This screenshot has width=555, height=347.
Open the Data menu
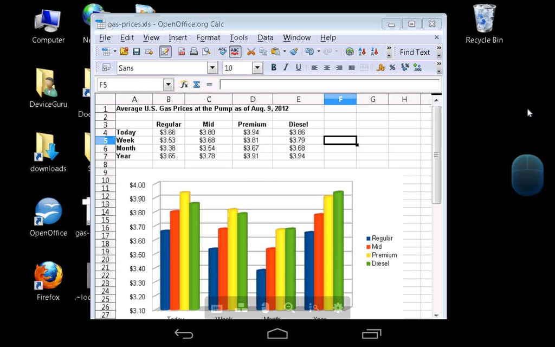[265, 37]
